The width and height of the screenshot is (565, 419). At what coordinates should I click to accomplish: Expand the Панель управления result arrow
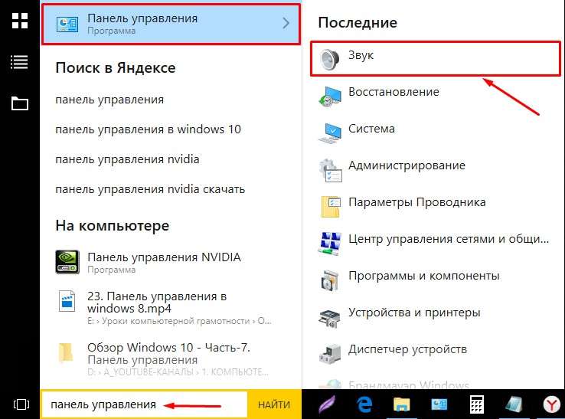[286, 23]
